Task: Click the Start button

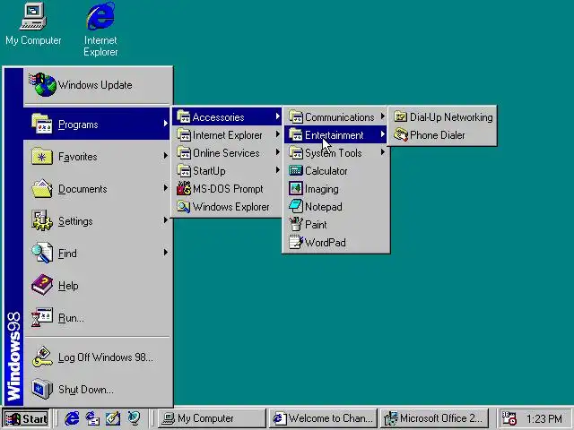Action: pyautogui.click(x=26, y=418)
